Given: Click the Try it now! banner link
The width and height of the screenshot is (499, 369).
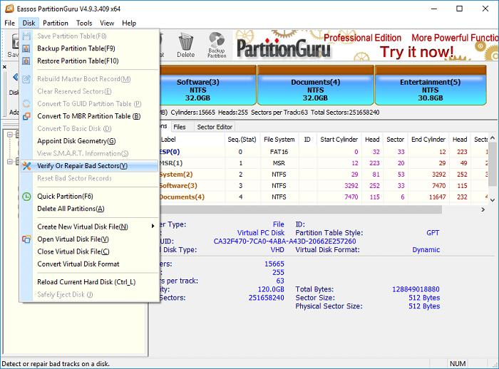Looking at the screenshot, I should (x=416, y=52).
